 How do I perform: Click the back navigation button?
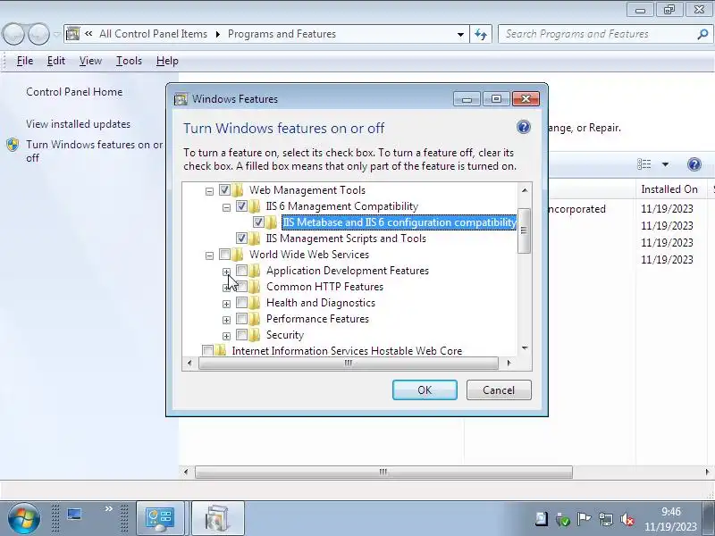coord(13,34)
